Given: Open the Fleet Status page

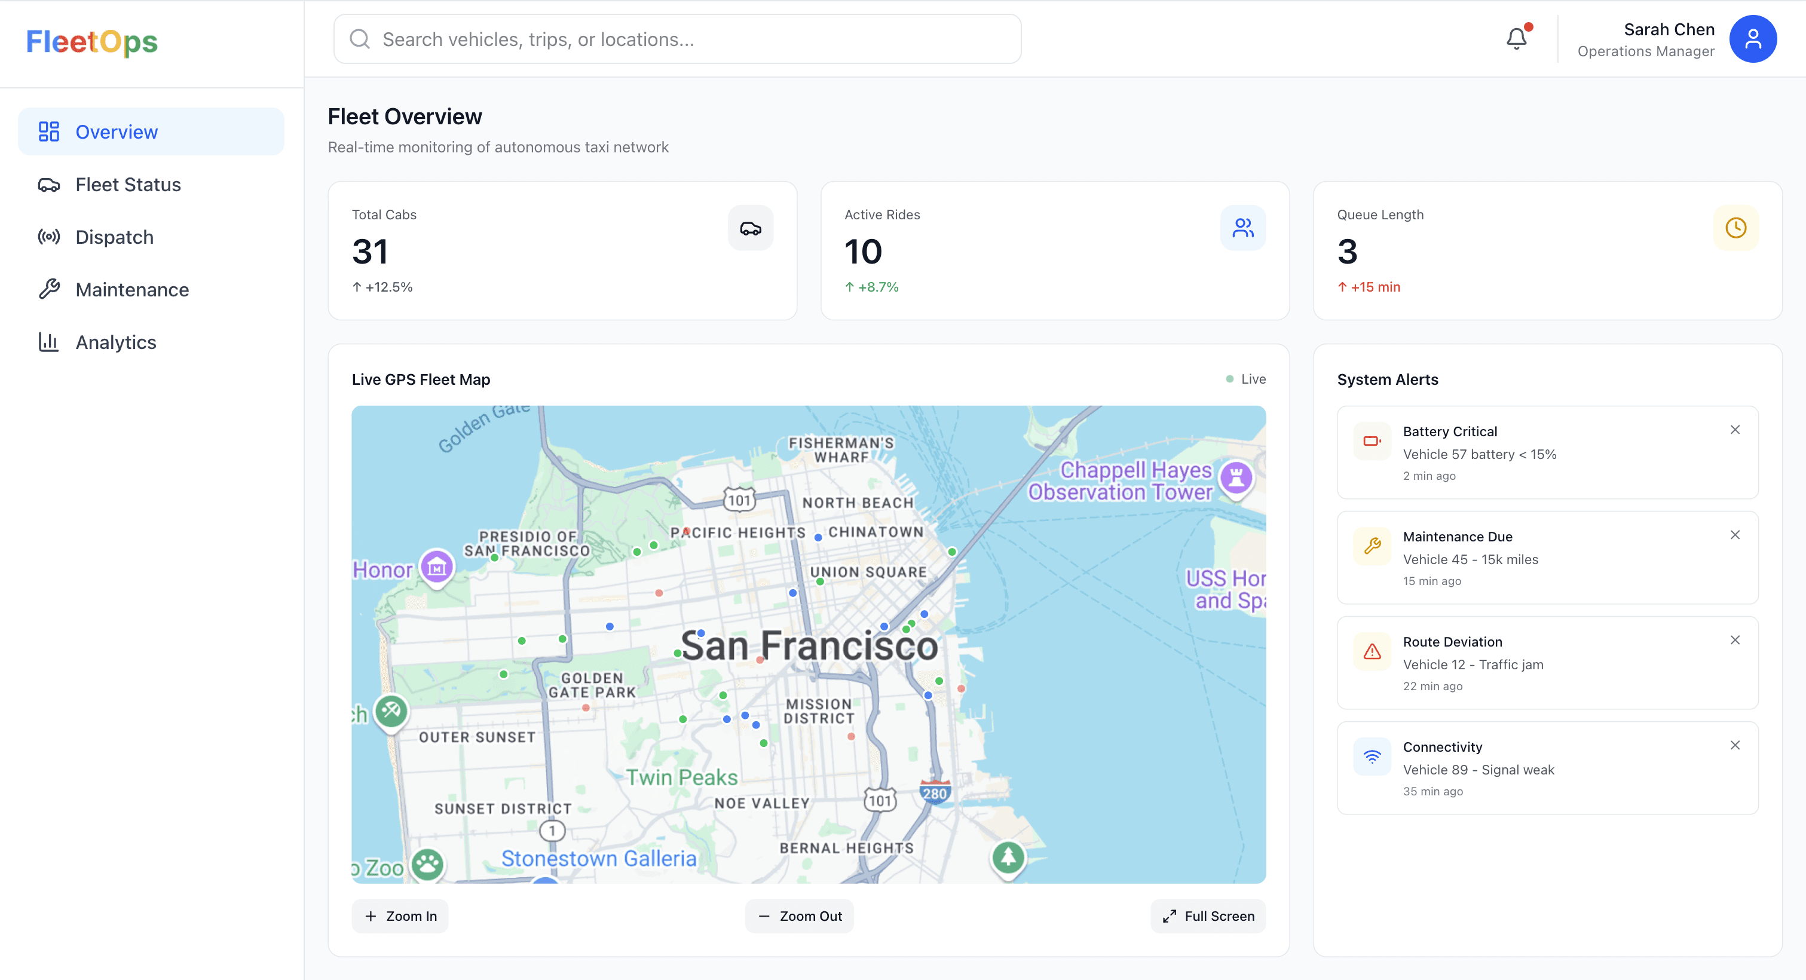Looking at the screenshot, I should click(x=128, y=185).
